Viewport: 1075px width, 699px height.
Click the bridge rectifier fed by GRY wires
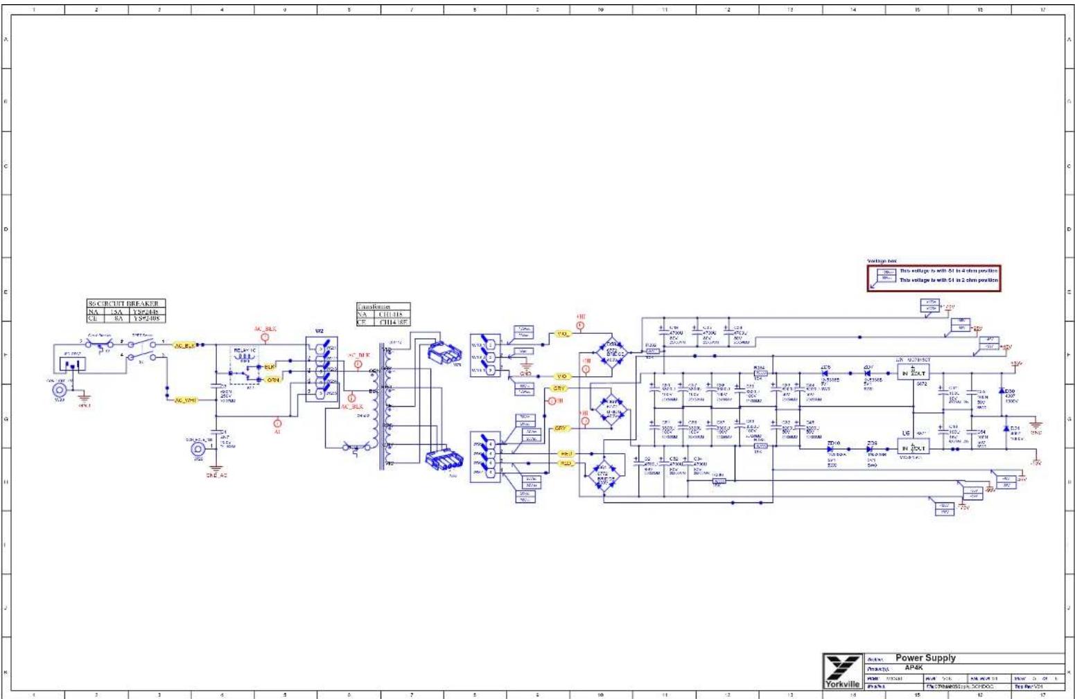(612, 410)
